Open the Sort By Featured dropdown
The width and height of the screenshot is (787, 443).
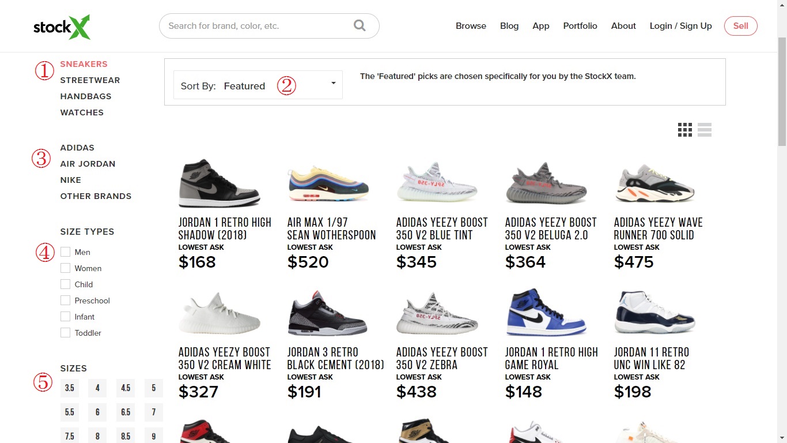point(258,85)
